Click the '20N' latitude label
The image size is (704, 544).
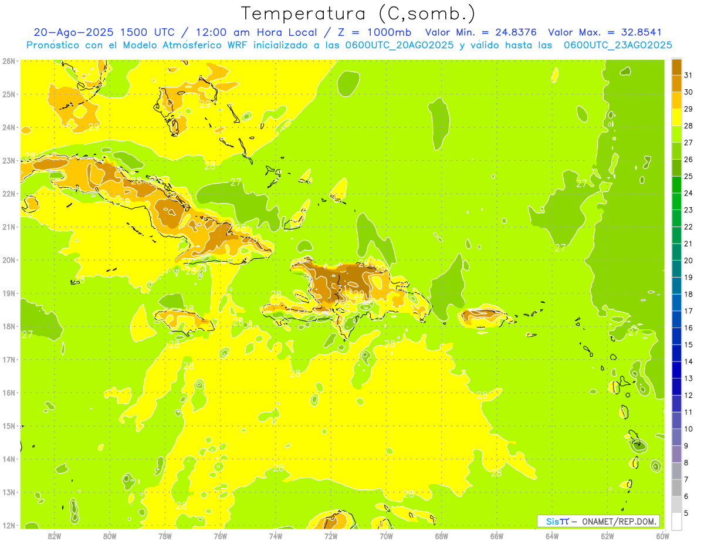(x=8, y=260)
